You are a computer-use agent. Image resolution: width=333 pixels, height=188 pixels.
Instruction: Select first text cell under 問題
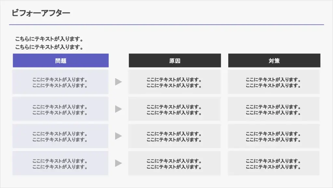[x=60, y=82]
